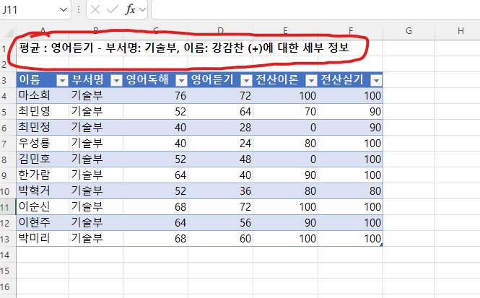
Task: Select column H header
Action: pos(460,30)
